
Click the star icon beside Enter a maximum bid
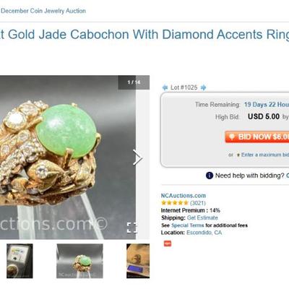[238, 155]
